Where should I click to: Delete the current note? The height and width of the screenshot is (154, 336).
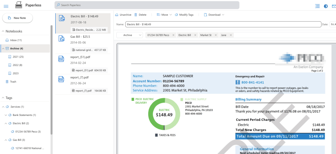(140, 15)
